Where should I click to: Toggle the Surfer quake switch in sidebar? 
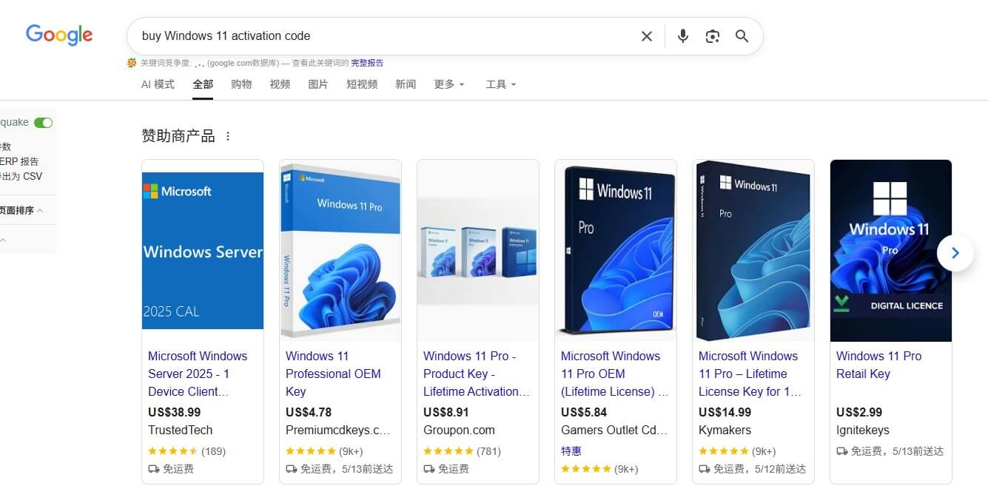(x=44, y=123)
